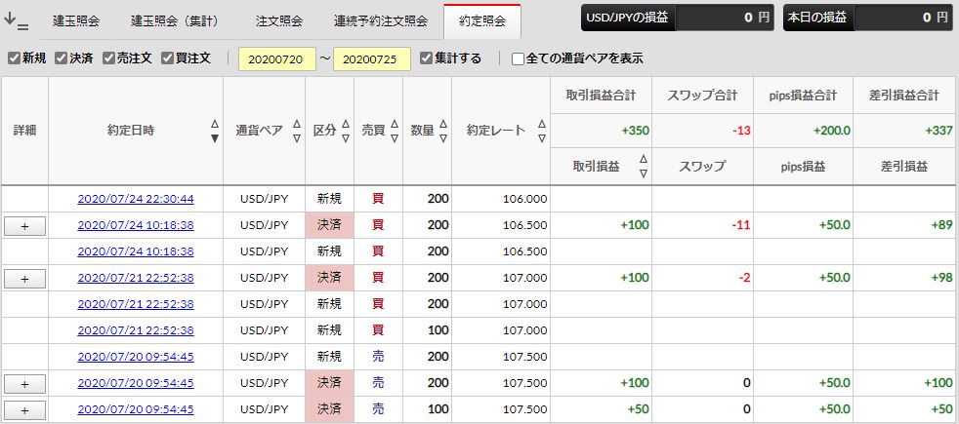Click the スワップ合計 value -13
Screen dimensions: 959x424
click(x=741, y=131)
